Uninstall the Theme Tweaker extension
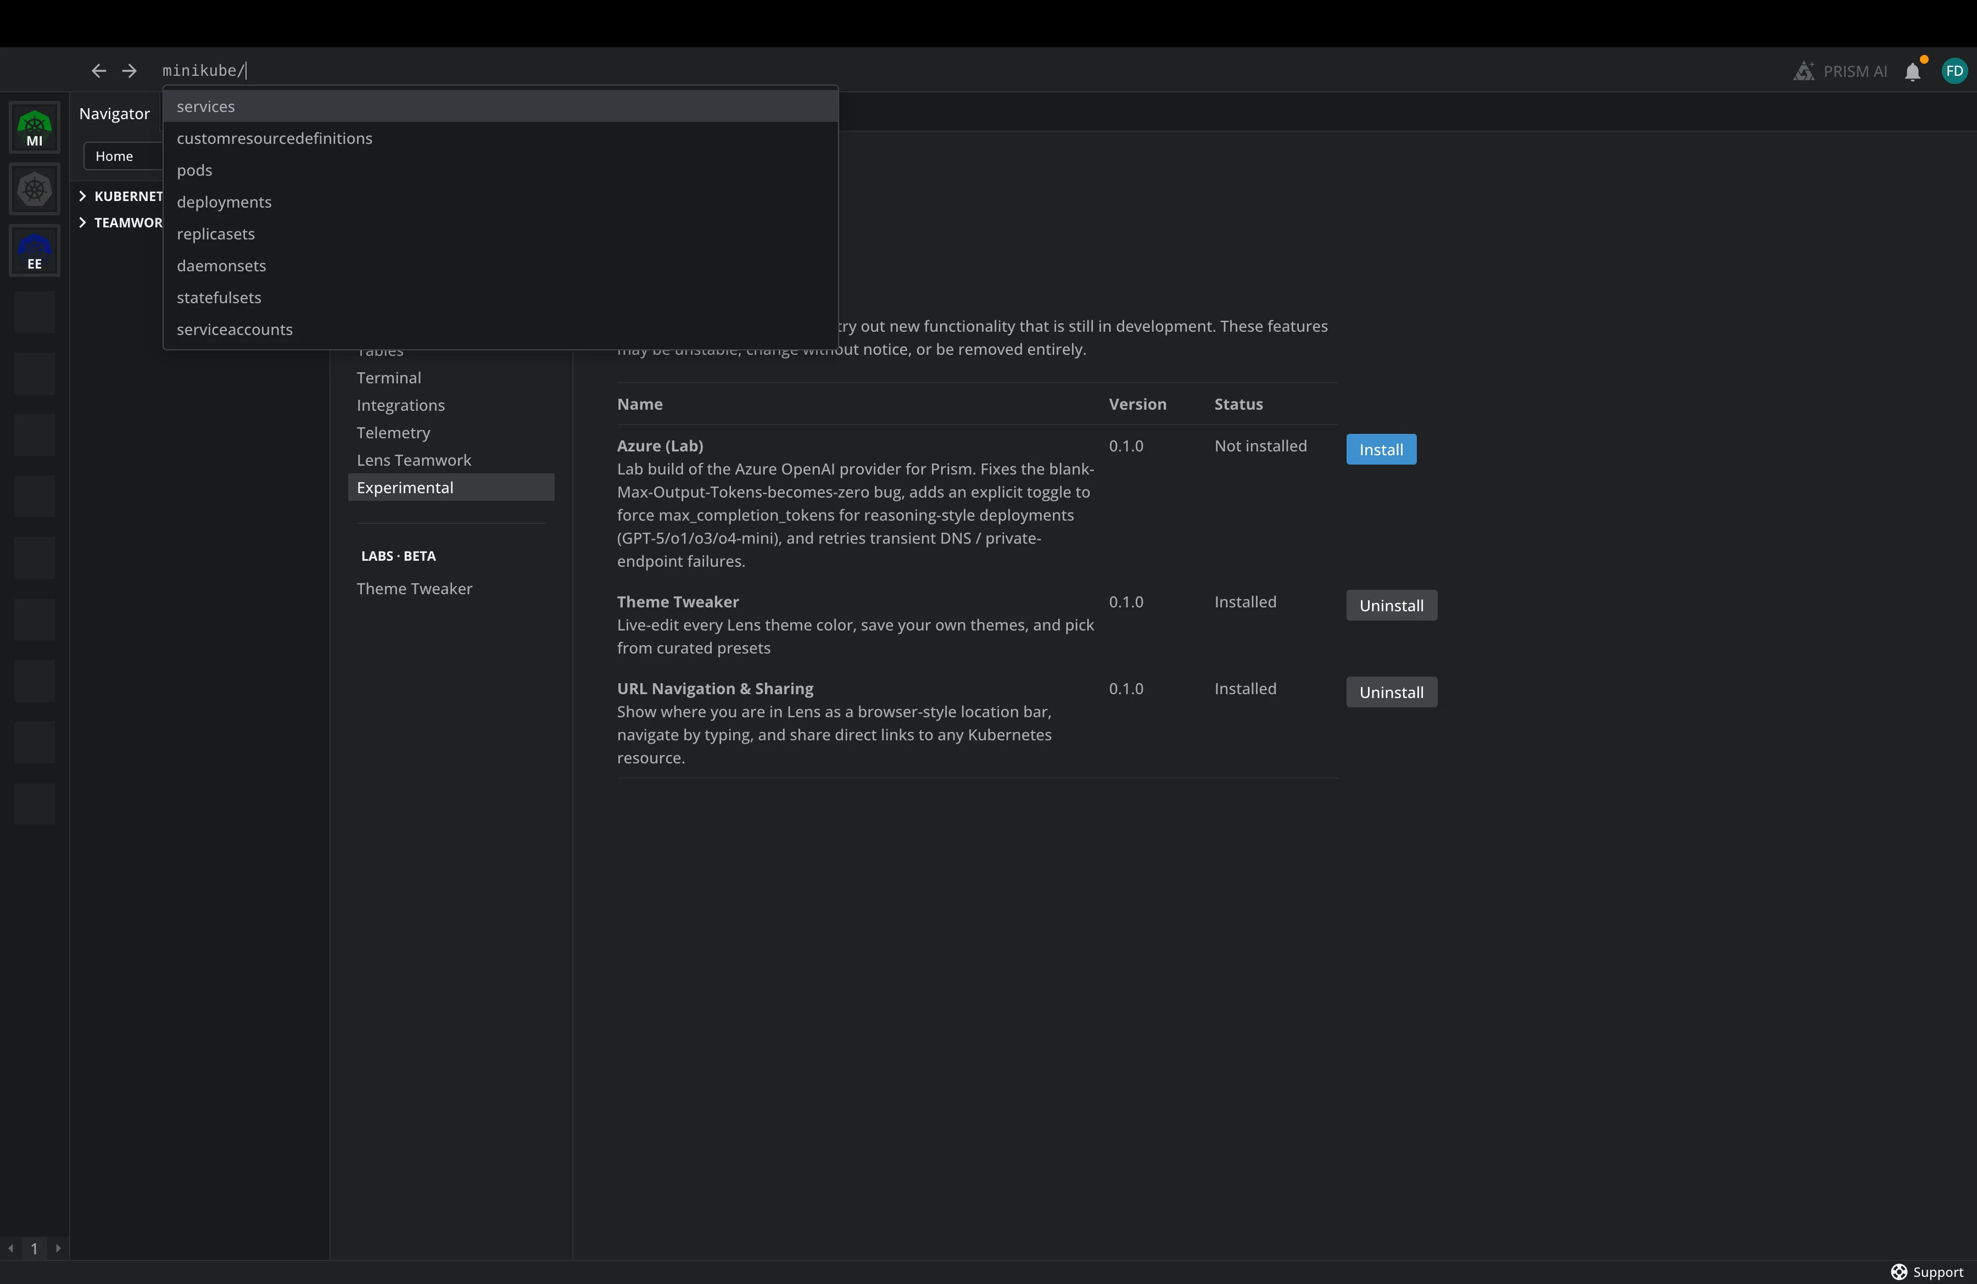 click(1392, 605)
